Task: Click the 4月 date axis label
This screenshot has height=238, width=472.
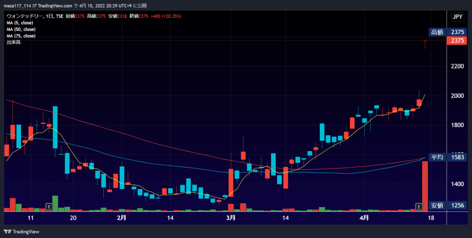Action: [364, 218]
